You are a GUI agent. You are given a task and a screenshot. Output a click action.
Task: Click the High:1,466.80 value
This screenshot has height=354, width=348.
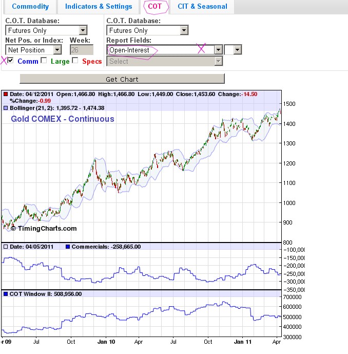[x=116, y=94]
